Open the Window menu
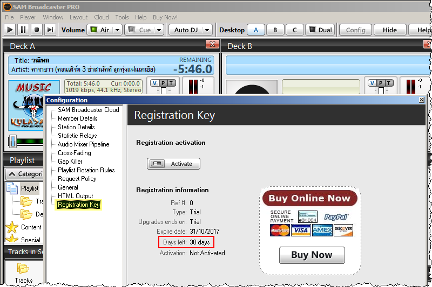This screenshot has width=432, height=287. 53,17
